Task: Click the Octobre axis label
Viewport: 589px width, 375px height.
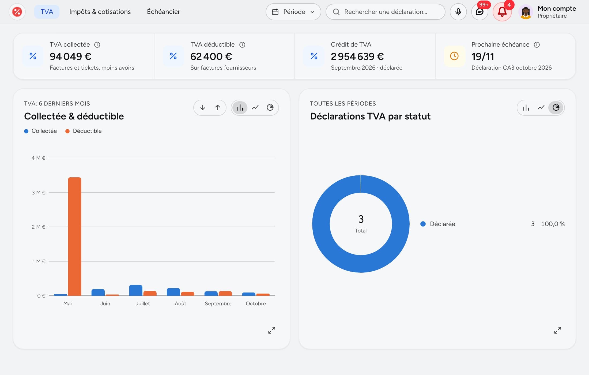Action: click(256, 303)
